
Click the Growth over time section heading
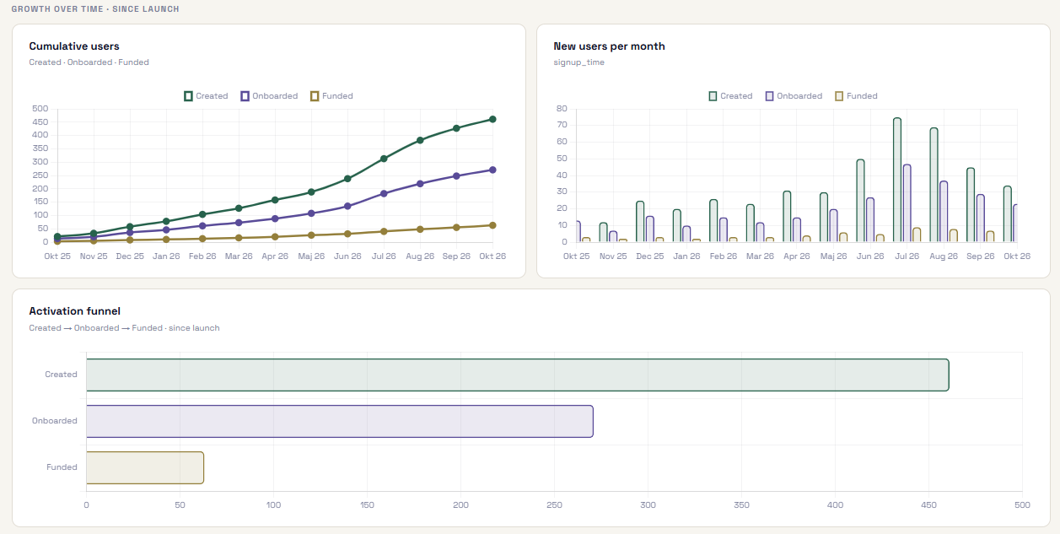click(95, 9)
